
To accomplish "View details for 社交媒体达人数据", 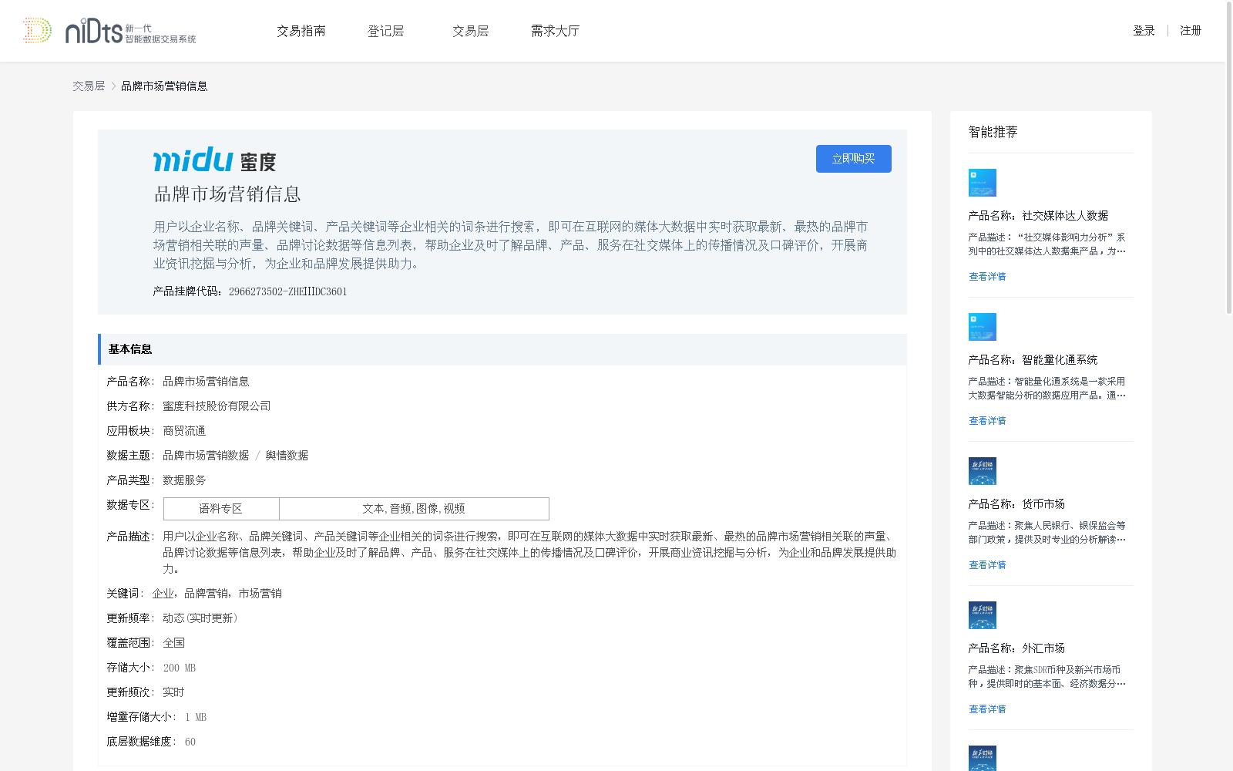I will tap(987, 277).
